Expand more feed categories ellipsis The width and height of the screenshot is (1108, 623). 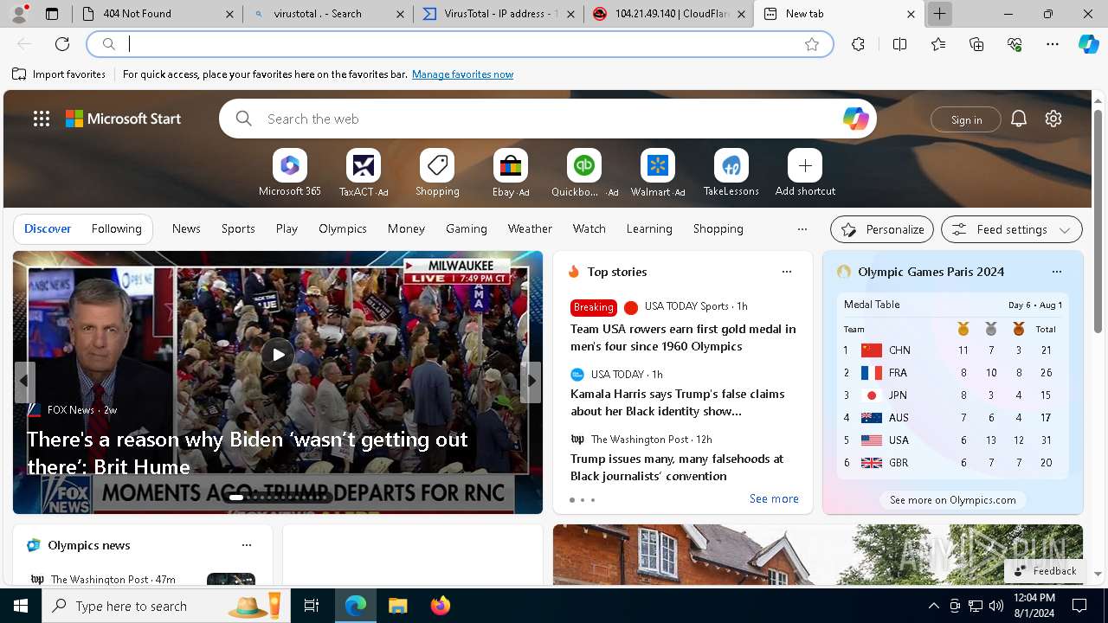802,229
